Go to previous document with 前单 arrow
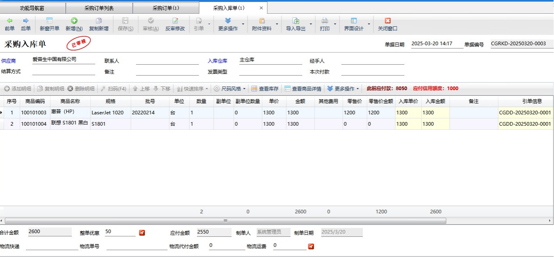554x257 pixels. coord(9,21)
